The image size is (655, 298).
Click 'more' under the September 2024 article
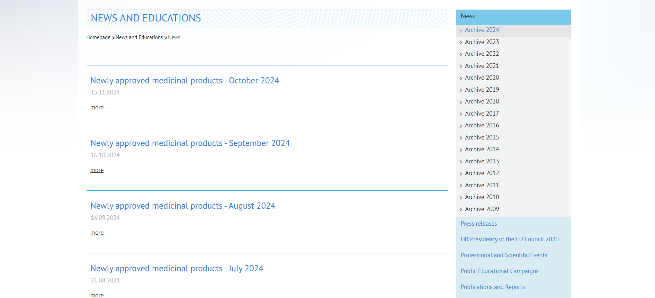tap(97, 170)
